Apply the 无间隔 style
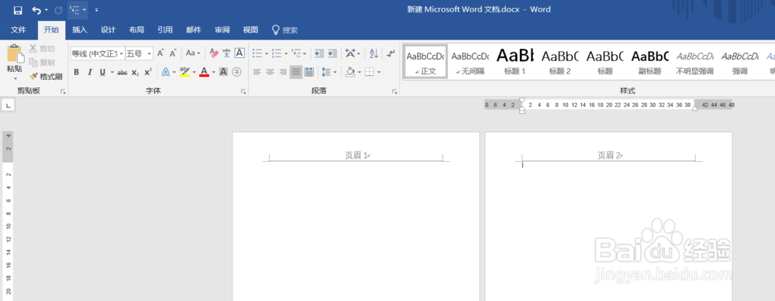This screenshot has height=301, width=775. [x=470, y=61]
